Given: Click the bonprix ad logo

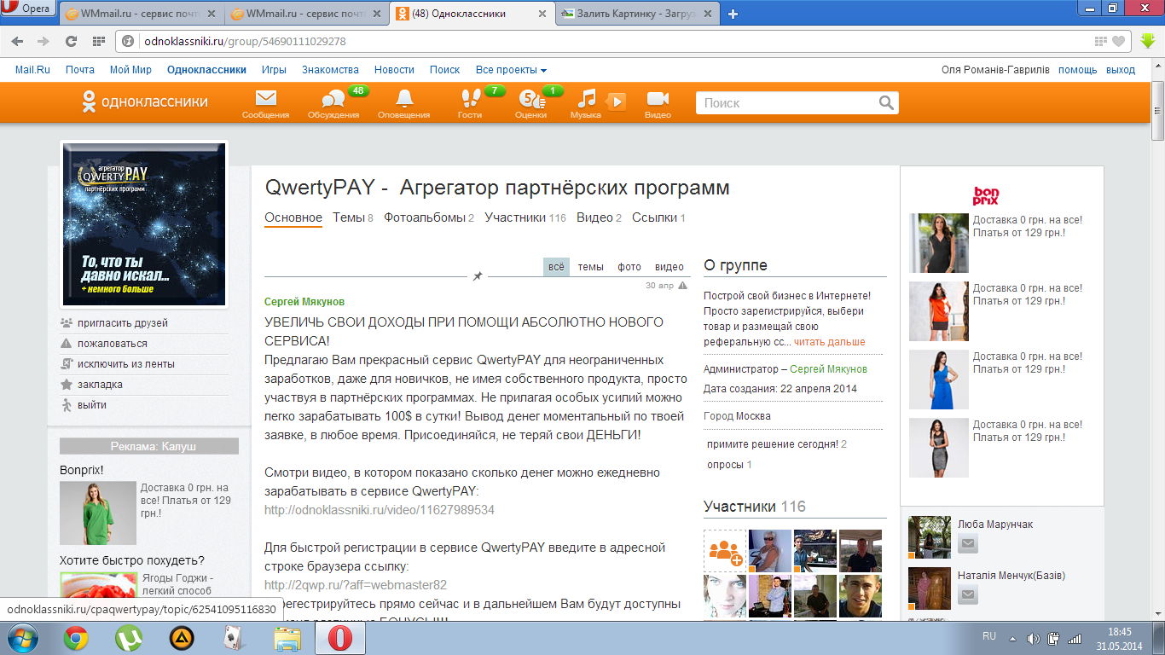Looking at the screenshot, I should pos(985,195).
